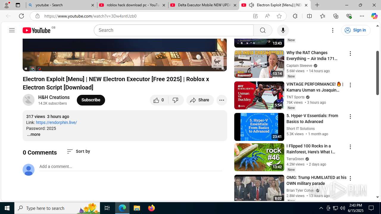The width and height of the screenshot is (381, 214).
Task: Click the taskbar search box
Action: [57, 208]
